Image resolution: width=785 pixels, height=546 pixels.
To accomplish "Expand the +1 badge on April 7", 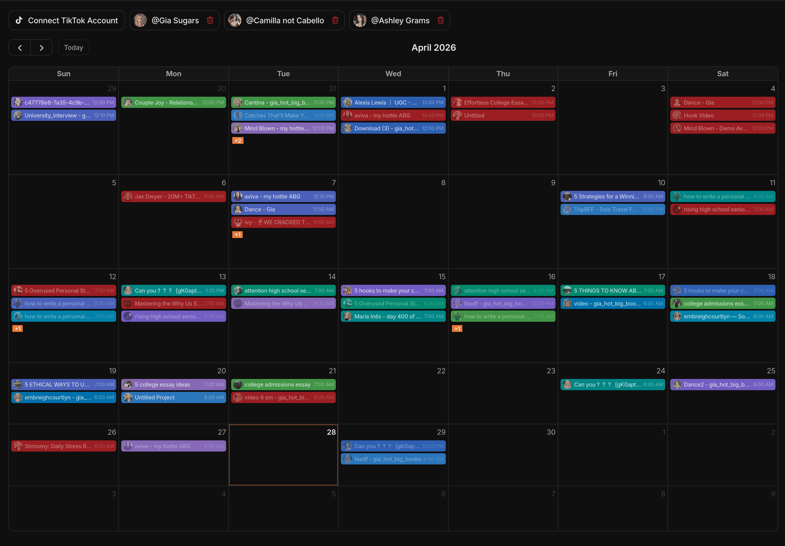I will 237,235.
